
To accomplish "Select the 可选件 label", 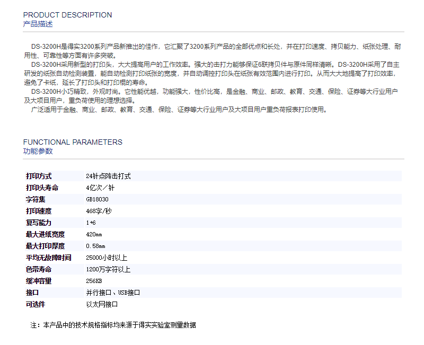I will pos(36,304).
